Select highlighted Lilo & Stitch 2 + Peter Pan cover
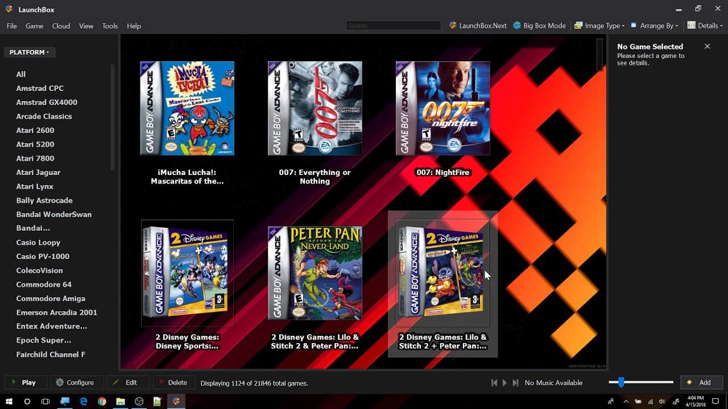Image resolution: width=728 pixels, height=409 pixels. (x=442, y=273)
